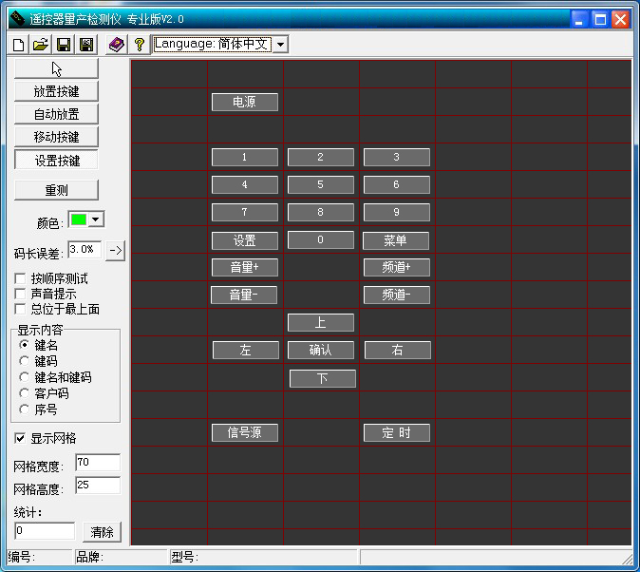Click the 电源 key on the grid
The image size is (640, 572).
click(x=244, y=102)
